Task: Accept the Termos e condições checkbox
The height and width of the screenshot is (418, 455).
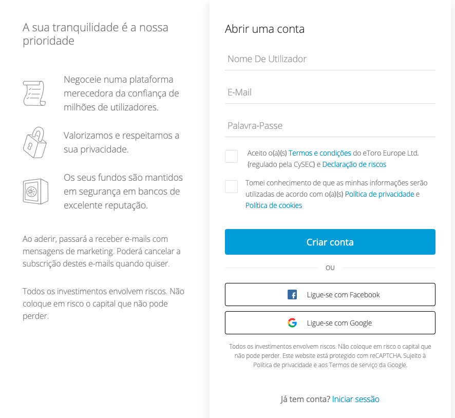Action: pyautogui.click(x=231, y=156)
